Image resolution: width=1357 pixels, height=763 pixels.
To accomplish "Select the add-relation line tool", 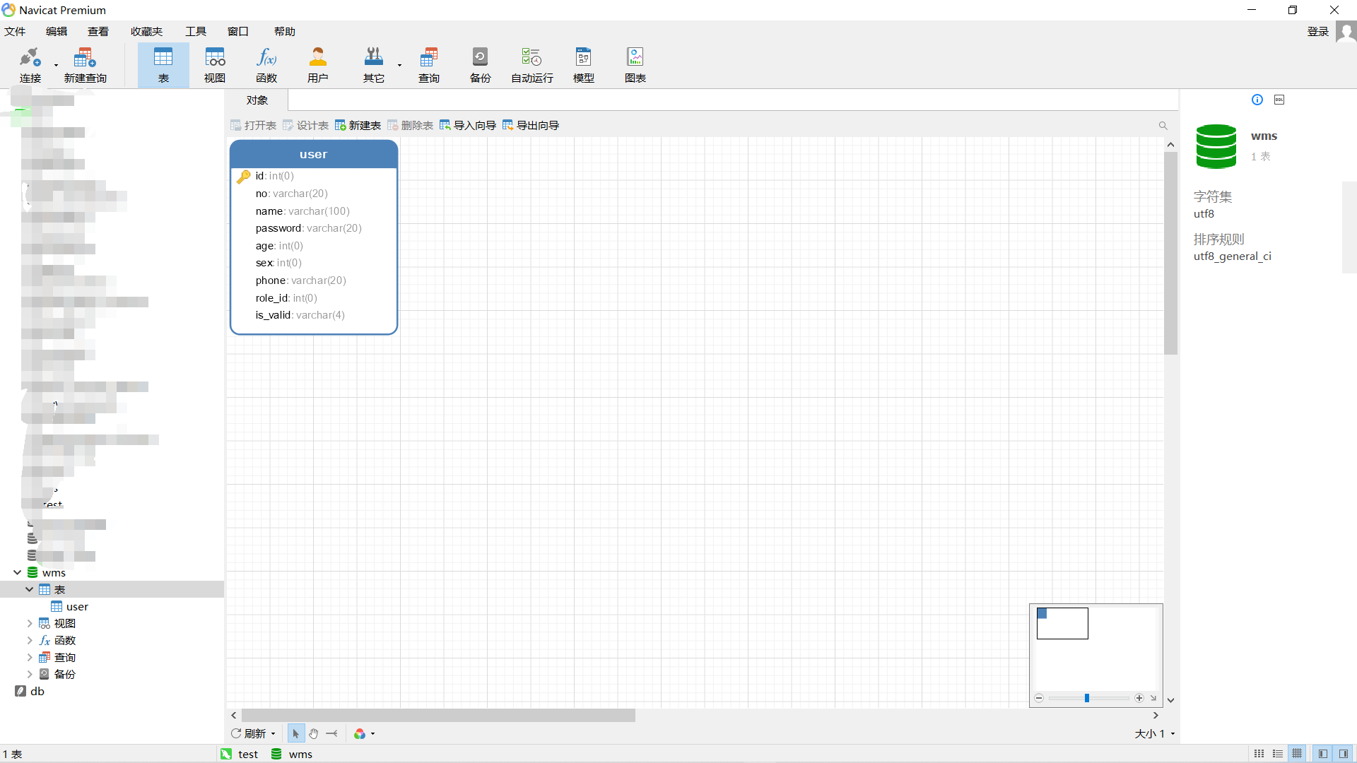I will [331, 734].
